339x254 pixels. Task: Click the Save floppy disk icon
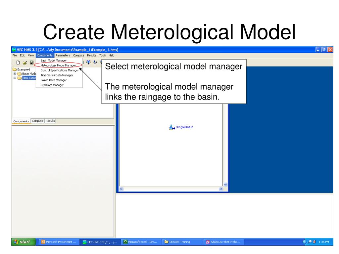point(31,63)
